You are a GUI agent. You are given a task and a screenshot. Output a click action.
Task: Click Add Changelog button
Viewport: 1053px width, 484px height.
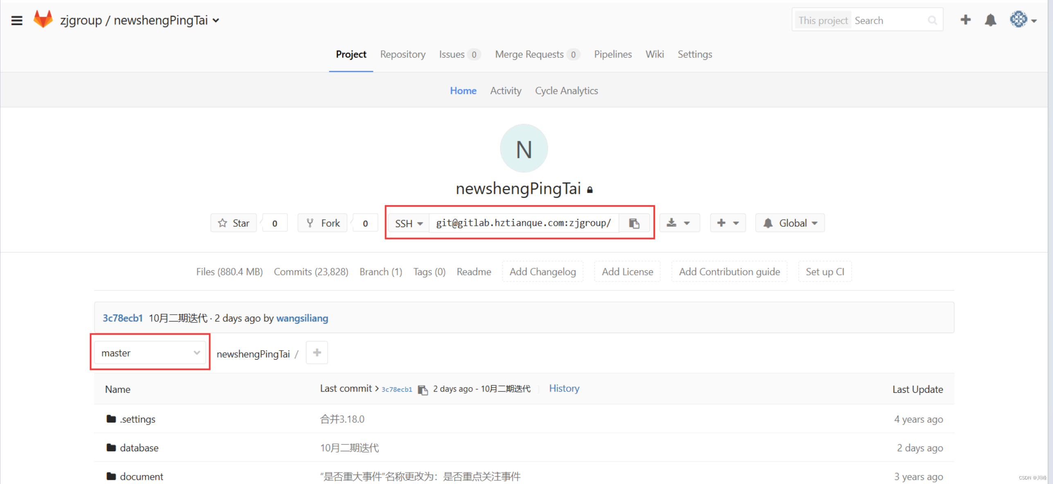click(542, 272)
